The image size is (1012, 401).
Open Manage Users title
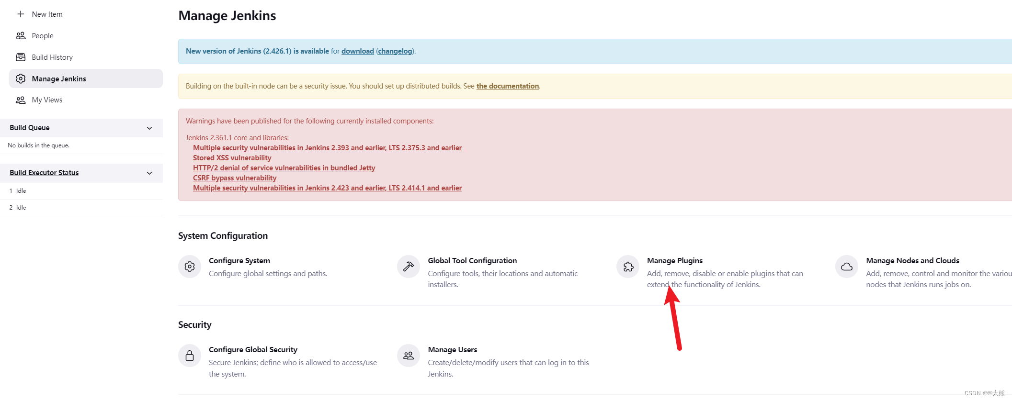point(453,350)
